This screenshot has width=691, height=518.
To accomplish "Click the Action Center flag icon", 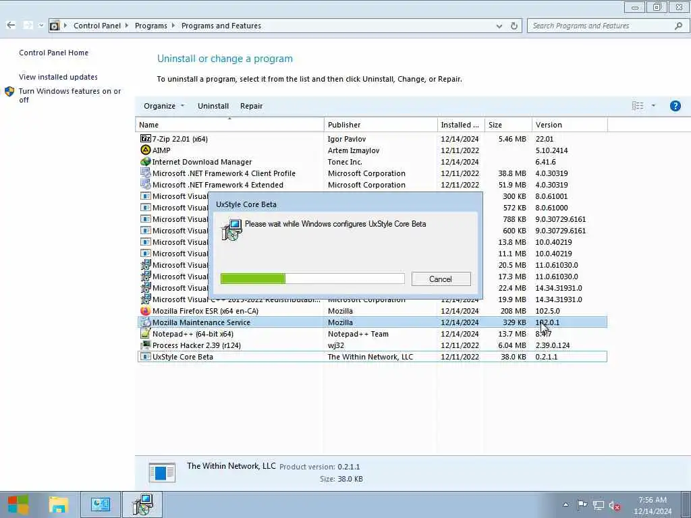I will (582, 505).
